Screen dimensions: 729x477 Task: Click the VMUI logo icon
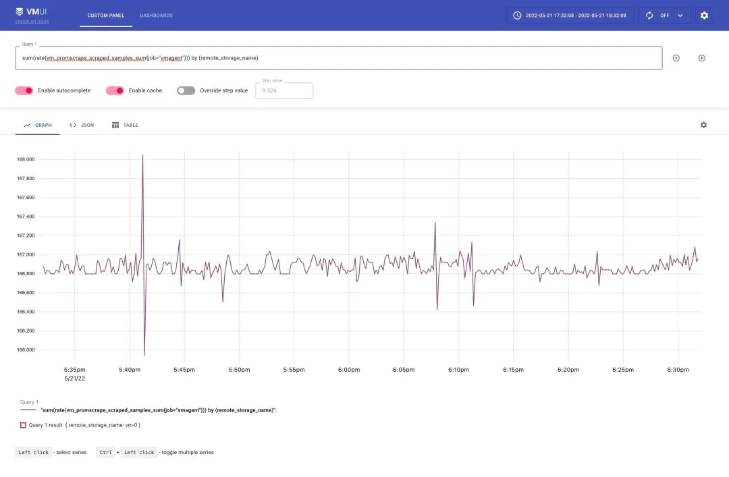20,11
